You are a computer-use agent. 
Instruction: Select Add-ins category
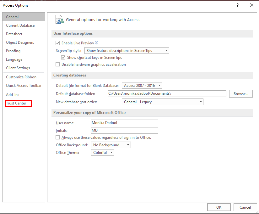point(24,95)
